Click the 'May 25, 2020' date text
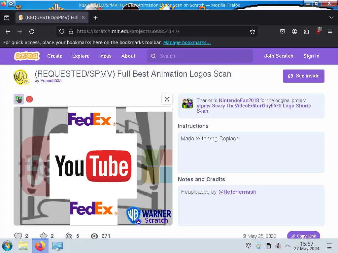This screenshot has width=338, height=253. point(262,236)
